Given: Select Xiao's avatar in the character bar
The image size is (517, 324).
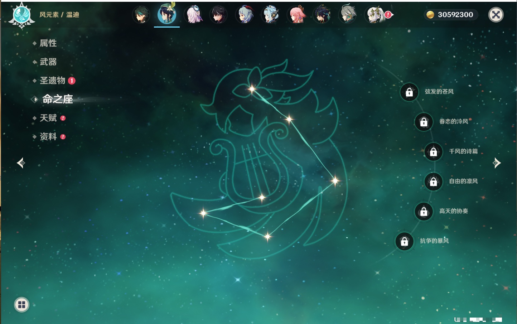Looking at the screenshot, I should (x=141, y=15).
